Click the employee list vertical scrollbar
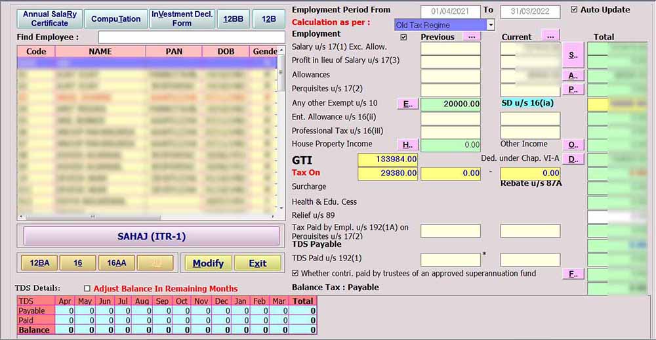Screen dimensions: 656x340 [x=281, y=131]
